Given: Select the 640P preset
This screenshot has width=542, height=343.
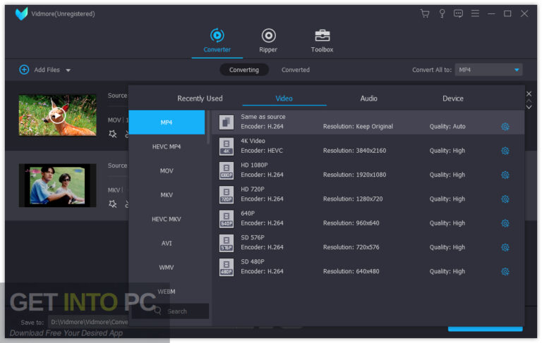Looking at the screenshot, I should pyautogui.click(x=368, y=219).
